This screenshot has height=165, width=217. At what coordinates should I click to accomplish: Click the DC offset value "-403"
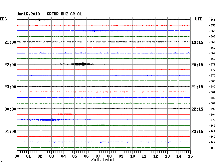pyautogui.click(x=212, y=137)
